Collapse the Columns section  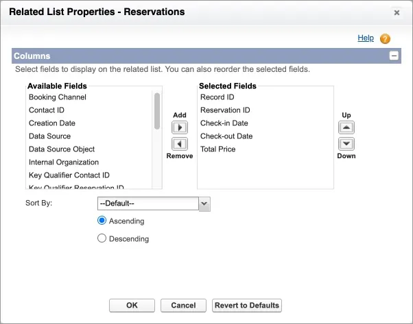pyautogui.click(x=394, y=56)
